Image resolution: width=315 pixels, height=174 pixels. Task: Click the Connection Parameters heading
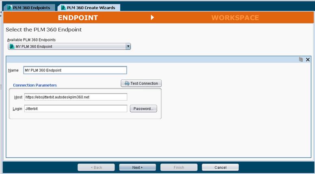point(35,85)
